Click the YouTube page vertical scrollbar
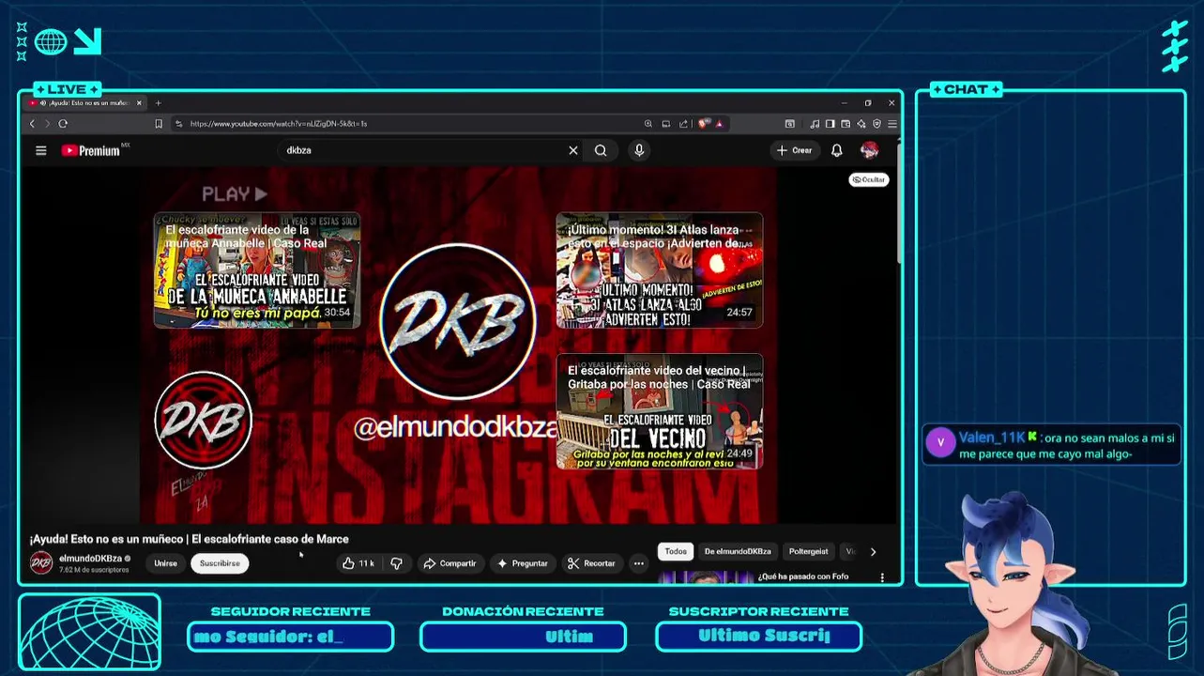 898,202
